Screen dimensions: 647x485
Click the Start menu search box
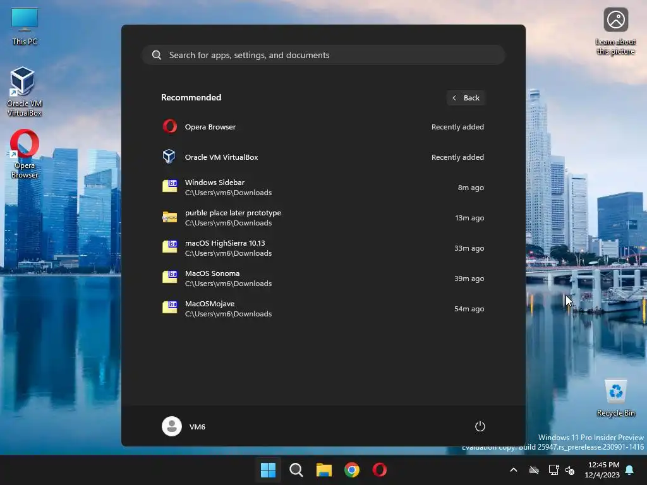coord(323,55)
